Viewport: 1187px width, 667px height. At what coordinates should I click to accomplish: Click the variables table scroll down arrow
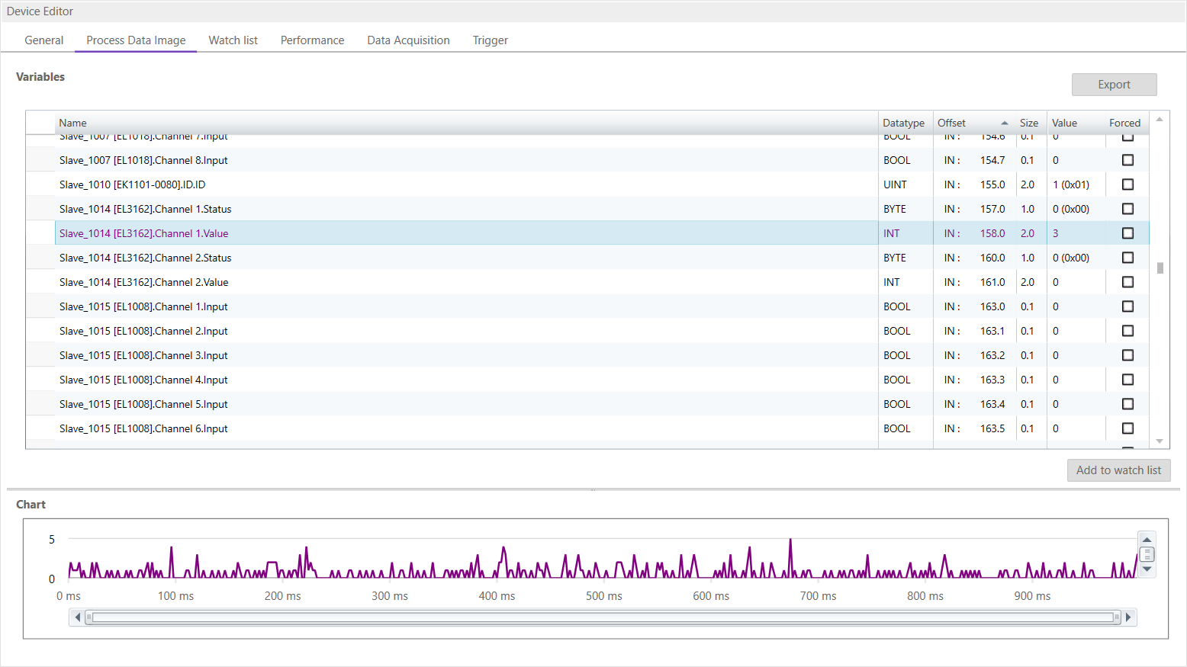[x=1160, y=441]
